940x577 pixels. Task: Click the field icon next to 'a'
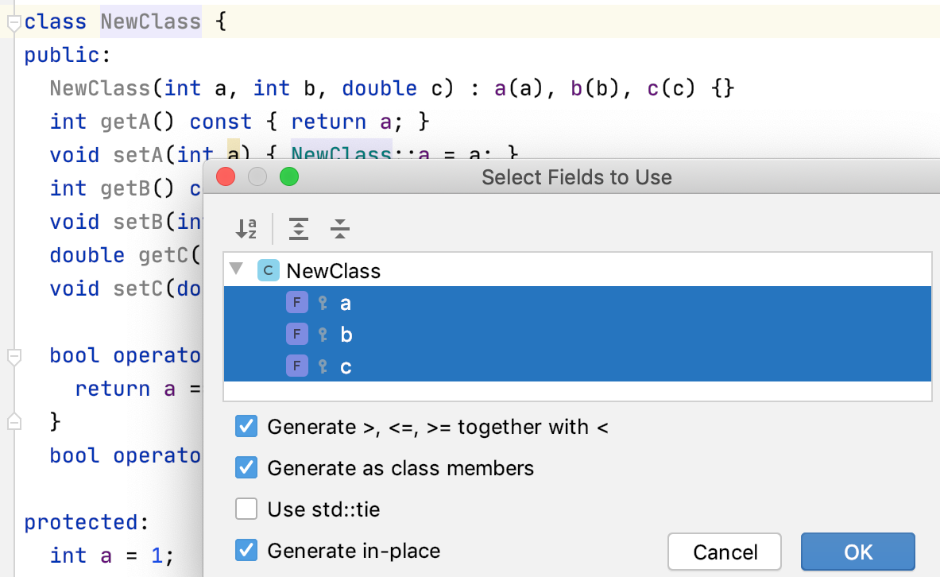296,302
